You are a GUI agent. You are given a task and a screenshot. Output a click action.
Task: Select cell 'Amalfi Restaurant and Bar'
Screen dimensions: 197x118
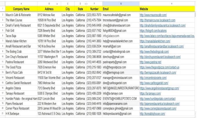coord(21,46)
